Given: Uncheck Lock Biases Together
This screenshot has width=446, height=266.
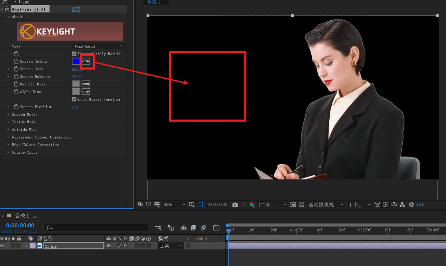Looking at the screenshot, I should point(74,99).
